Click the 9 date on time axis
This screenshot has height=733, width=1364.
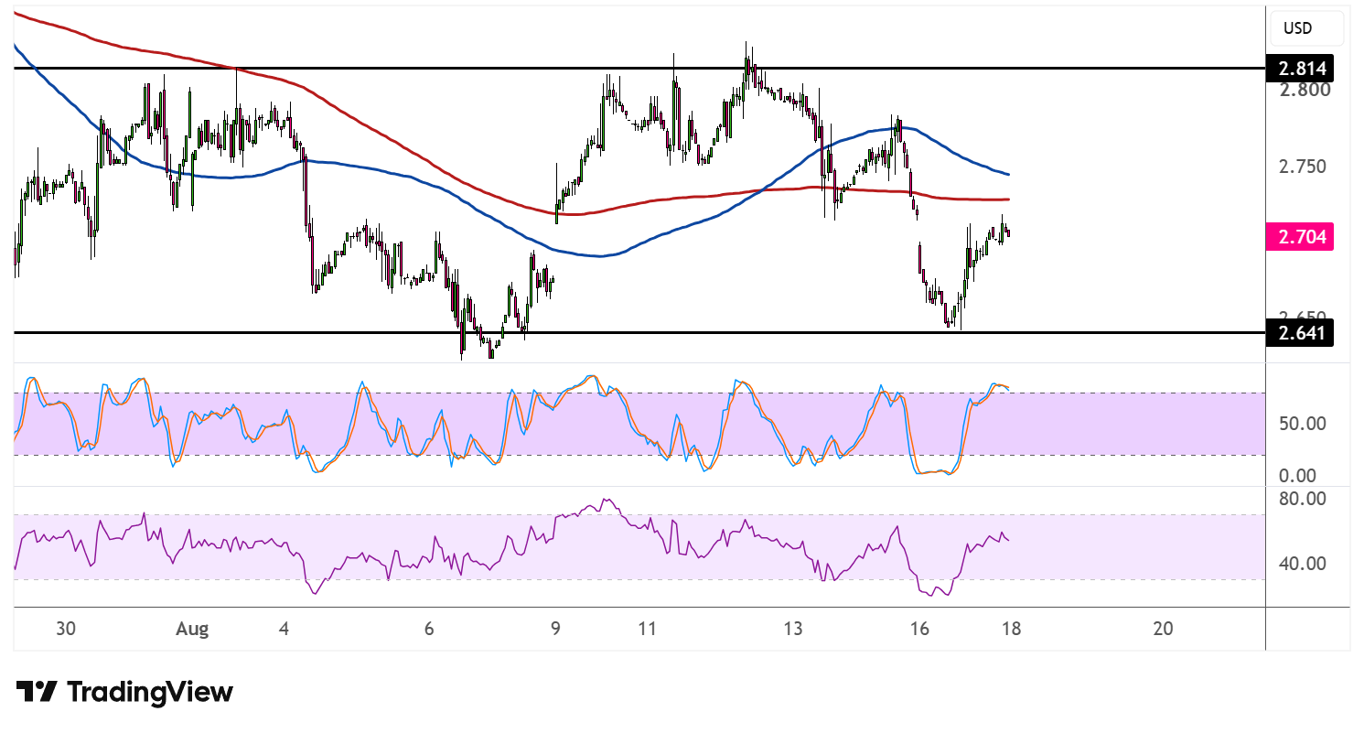pos(556,629)
